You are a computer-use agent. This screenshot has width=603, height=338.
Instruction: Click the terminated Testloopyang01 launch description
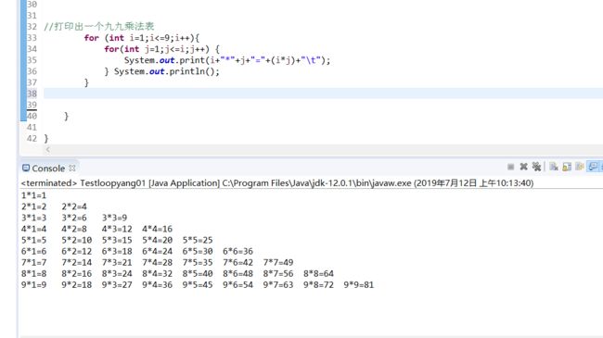coord(277,183)
